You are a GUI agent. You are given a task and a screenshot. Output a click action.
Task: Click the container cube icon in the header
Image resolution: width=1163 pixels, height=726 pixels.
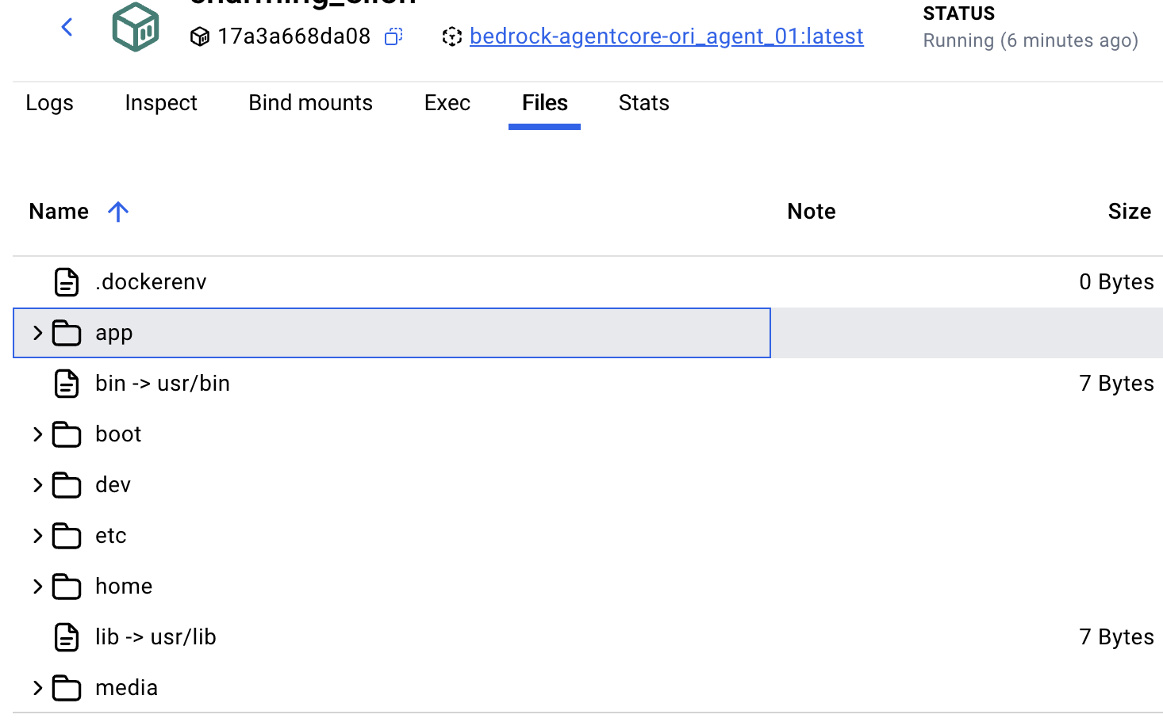coord(135,26)
